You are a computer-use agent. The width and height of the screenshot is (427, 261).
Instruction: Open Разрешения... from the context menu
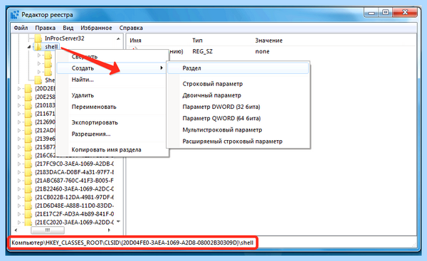click(91, 134)
